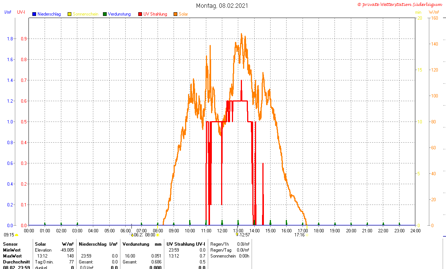The height and width of the screenshot is (269, 446).
Task: Click the green Verdunstung legend square
Action: click(x=105, y=14)
